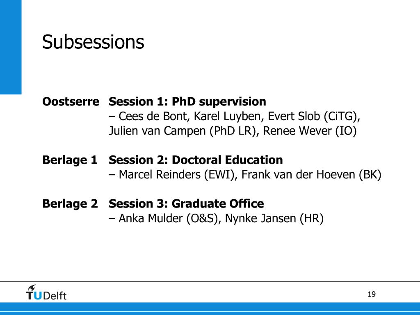This screenshot has width=420, height=315.
Task: Click the Berlage 1 room label
Action: click(70, 160)
